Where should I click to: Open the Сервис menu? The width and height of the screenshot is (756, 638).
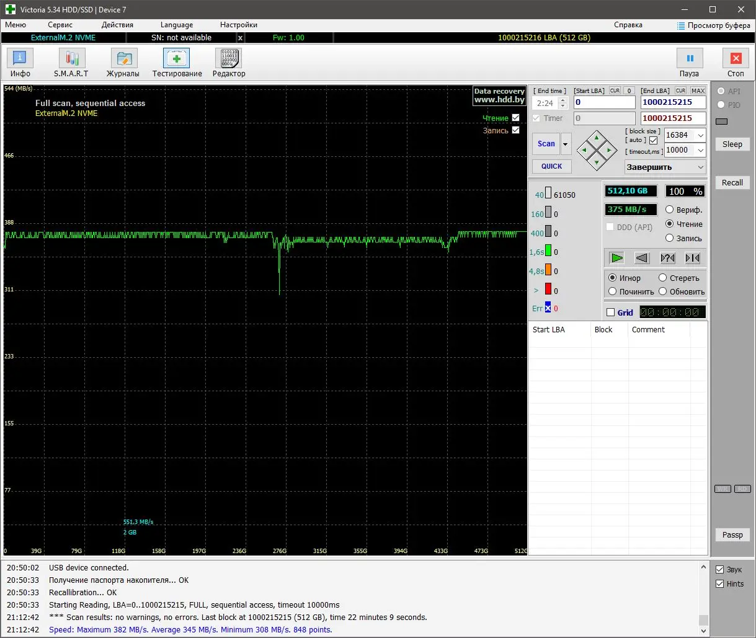click(60, 25)
